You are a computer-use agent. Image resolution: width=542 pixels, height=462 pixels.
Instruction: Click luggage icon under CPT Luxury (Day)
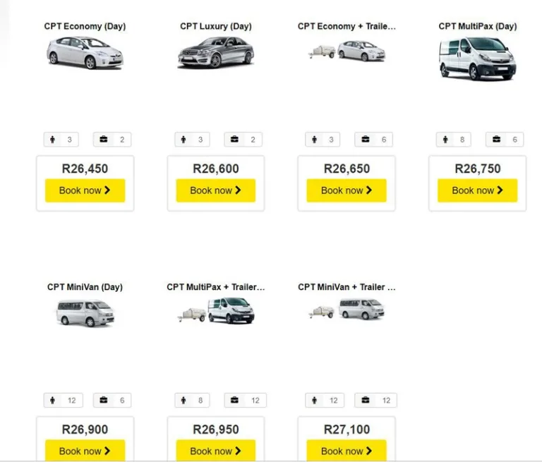[x=234, y=140]
